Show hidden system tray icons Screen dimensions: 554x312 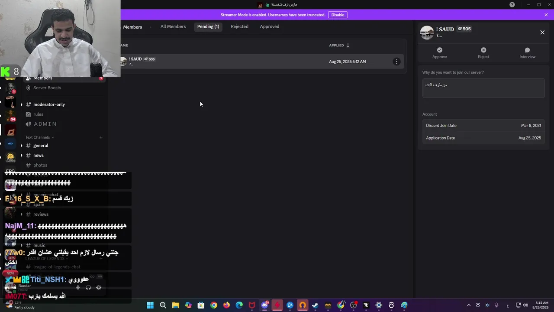(469, 305)
